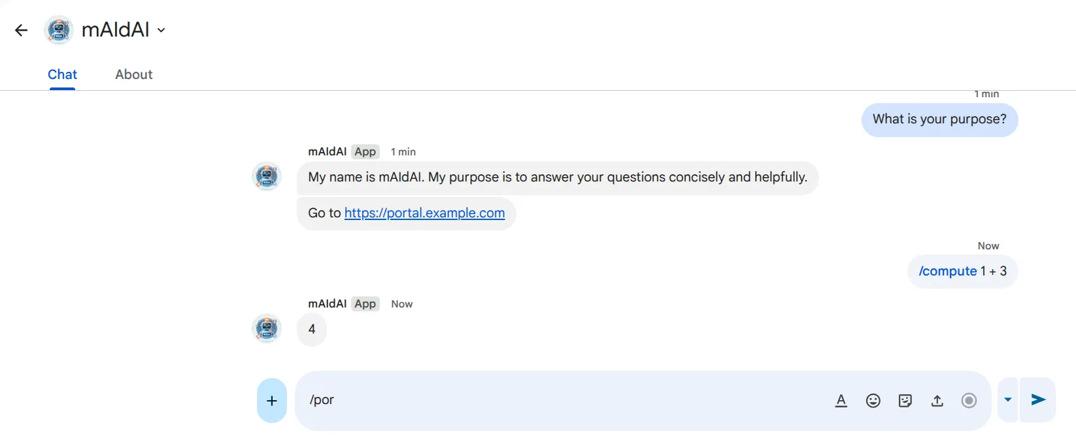Click the back arrow icon

(21, 30)
